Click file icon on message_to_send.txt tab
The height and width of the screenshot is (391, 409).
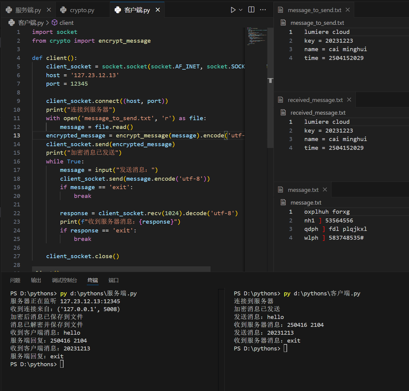click(280, 10)
